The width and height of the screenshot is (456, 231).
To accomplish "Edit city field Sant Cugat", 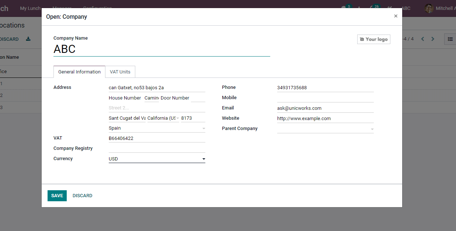I will tap(127, 118).
